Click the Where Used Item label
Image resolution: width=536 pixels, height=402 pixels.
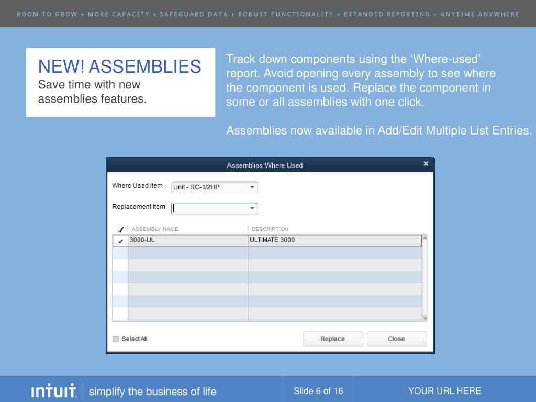[138, 186]
